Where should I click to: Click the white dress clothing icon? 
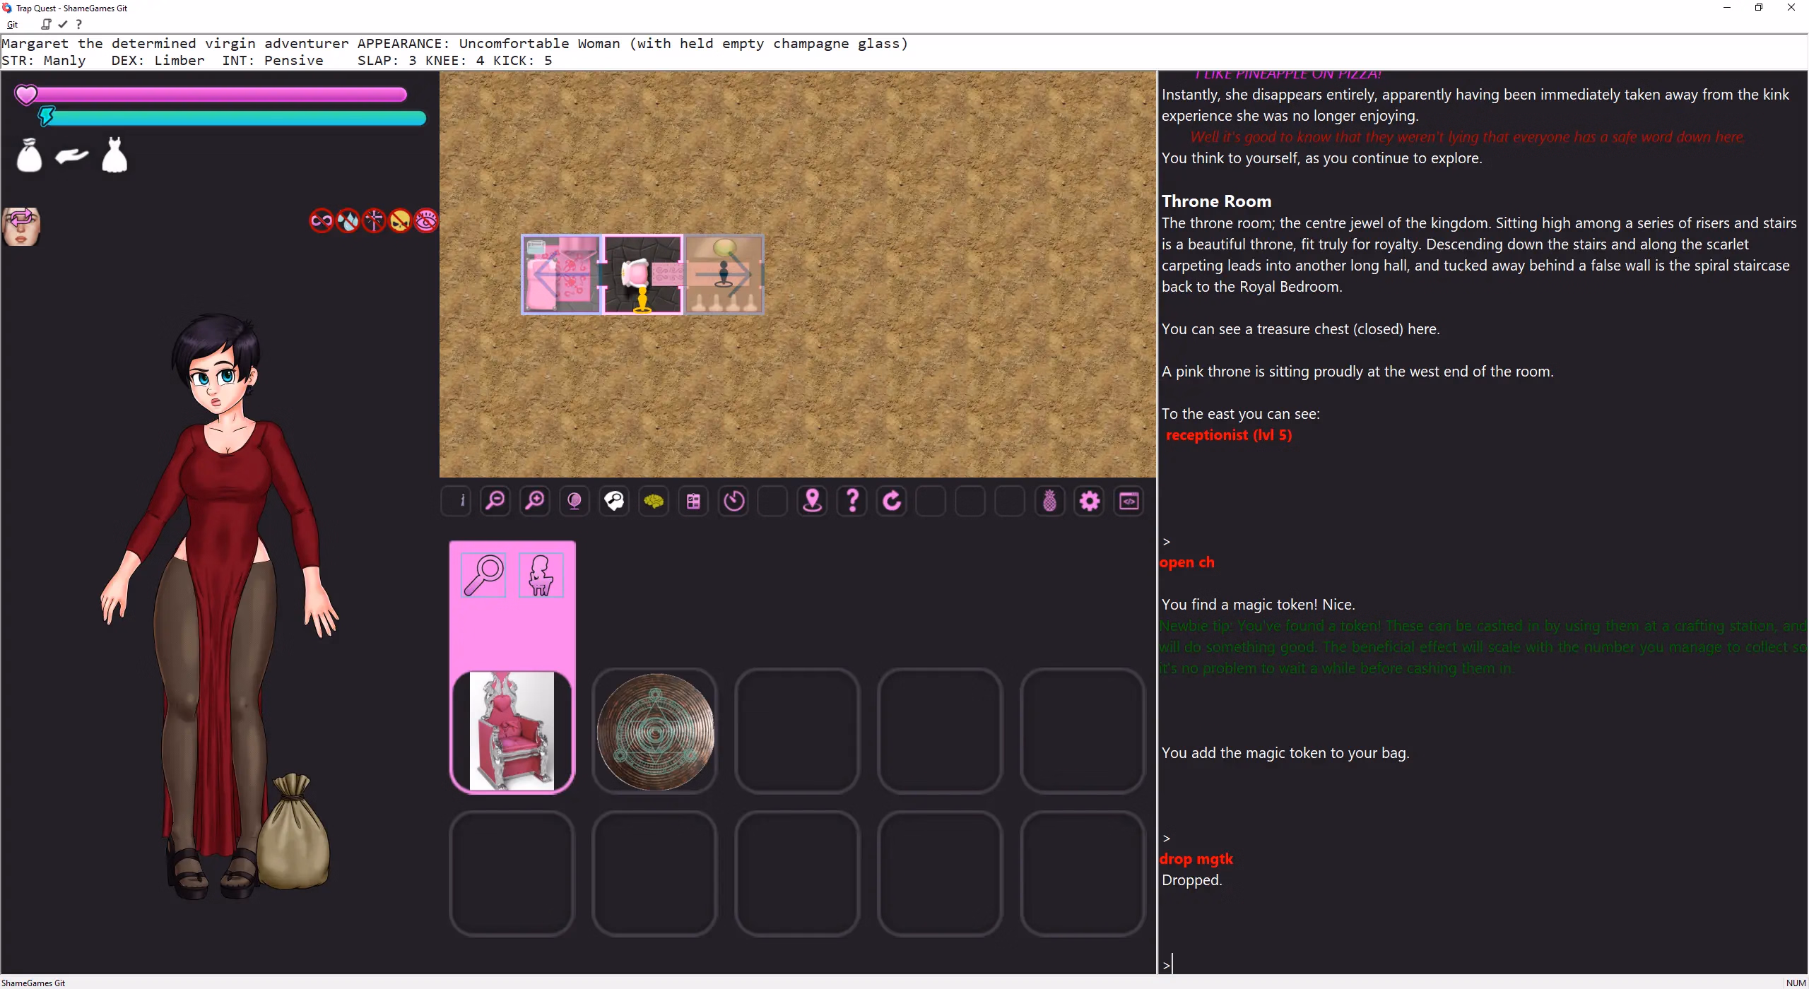(114, 155)
